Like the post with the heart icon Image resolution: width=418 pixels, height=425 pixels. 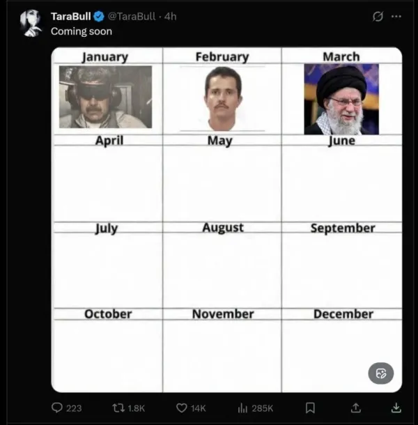[182, 408]
